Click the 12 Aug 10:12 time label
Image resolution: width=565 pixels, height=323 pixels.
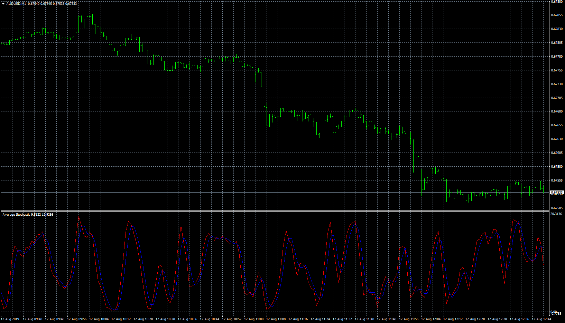[x=121, y=319]
